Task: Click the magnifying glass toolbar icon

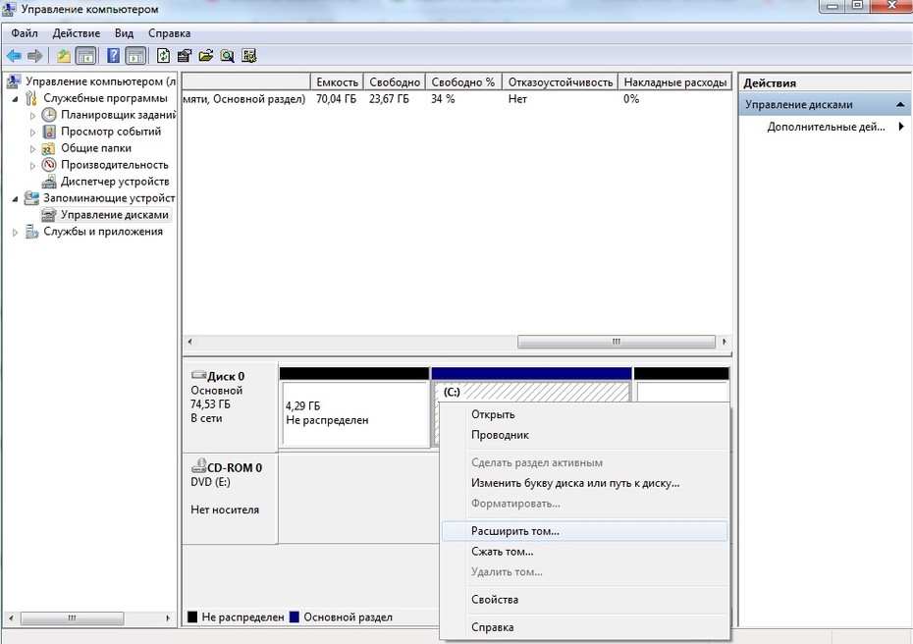Action: [x=227, y=56]
